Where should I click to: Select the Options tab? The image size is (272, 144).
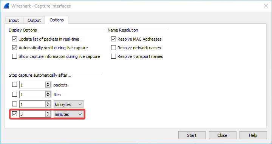click(57, 20)
